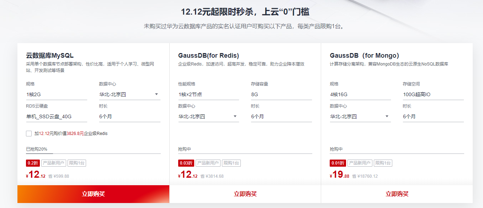The image size is (483, 208).
Task: Click the 100G超高IO 存储空间 field
Action: (433, 94)
